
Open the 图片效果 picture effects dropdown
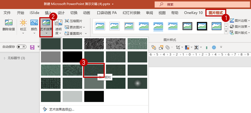(x=240, y=27)
